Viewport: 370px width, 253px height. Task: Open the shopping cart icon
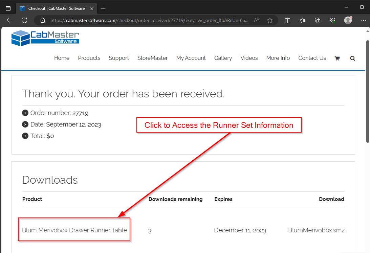click(x=337, y=58)
